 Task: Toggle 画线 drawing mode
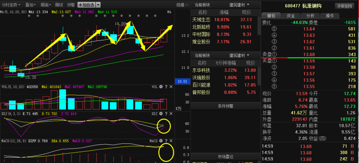point(59,5)
